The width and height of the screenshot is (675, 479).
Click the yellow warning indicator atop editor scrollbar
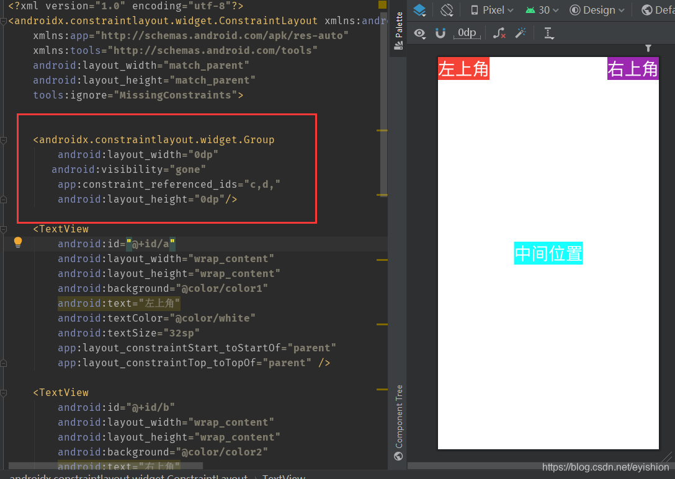pos(382,5)
